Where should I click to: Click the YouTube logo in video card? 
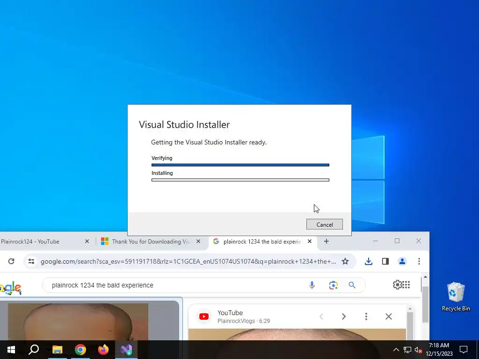[x=204, y=316]
